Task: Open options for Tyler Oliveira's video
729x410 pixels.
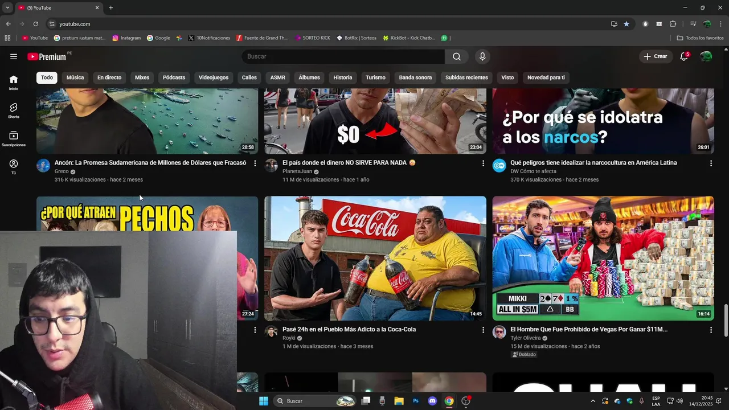Action: coord(711,330)
